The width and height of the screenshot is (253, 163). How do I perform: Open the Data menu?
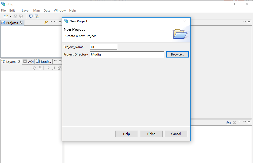tap(47, 11)
